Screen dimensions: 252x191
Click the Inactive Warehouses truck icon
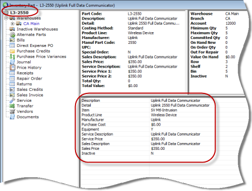(x=12, y=29)
